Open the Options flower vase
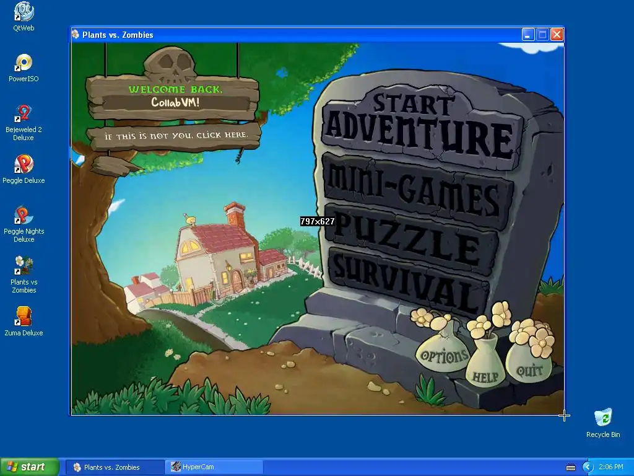The width and height of the screenshot is (634, 476). [x=443, y=354]
